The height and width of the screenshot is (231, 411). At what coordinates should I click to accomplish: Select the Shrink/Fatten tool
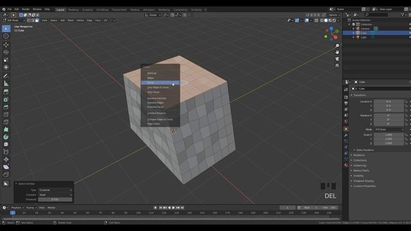point(6,160)
